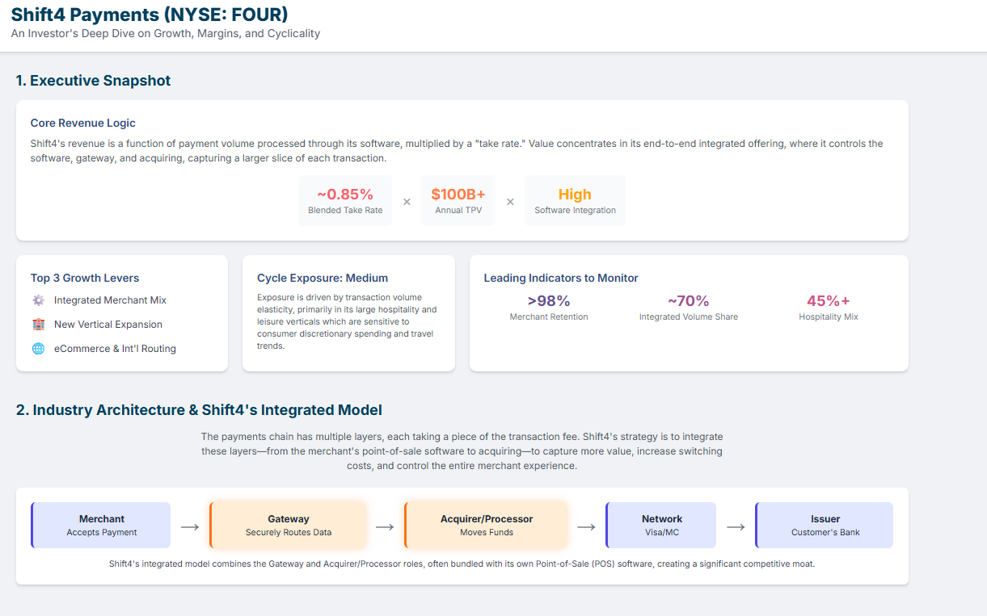Click the arrow between Gateway and Acquirer/Processor
This screenshot has height=616, width=987.
(385, 527)
